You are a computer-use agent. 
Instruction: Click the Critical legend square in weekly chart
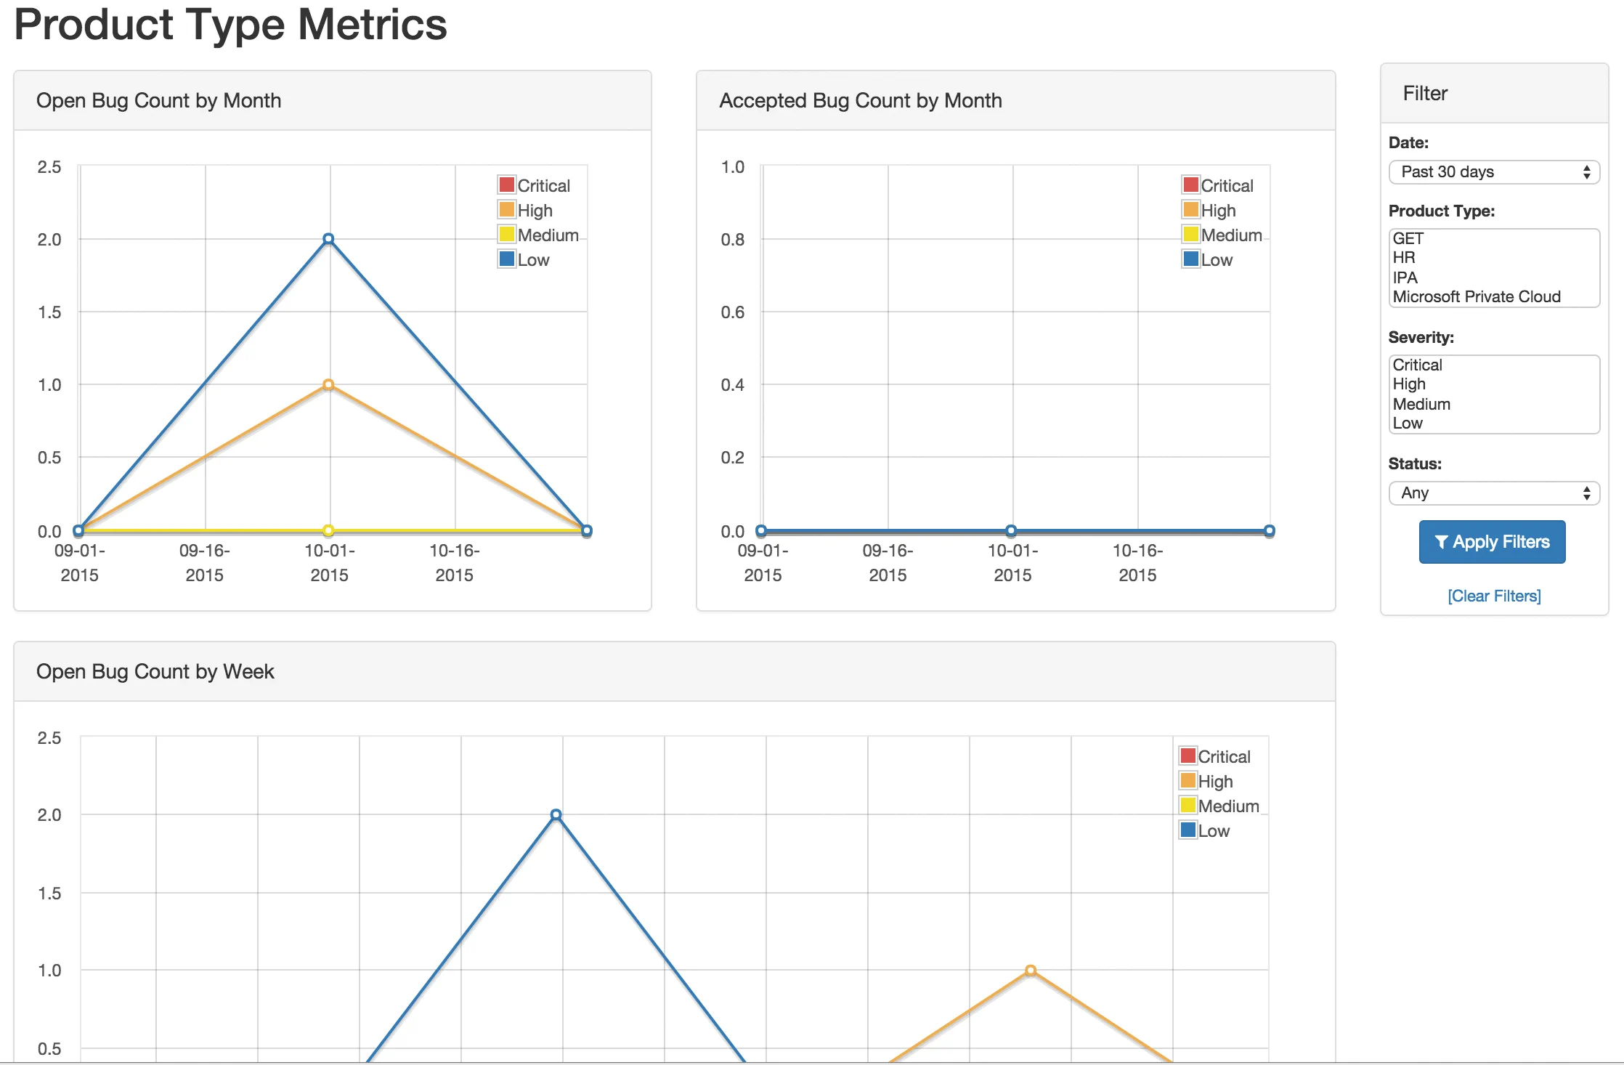tap(1187, 756)
